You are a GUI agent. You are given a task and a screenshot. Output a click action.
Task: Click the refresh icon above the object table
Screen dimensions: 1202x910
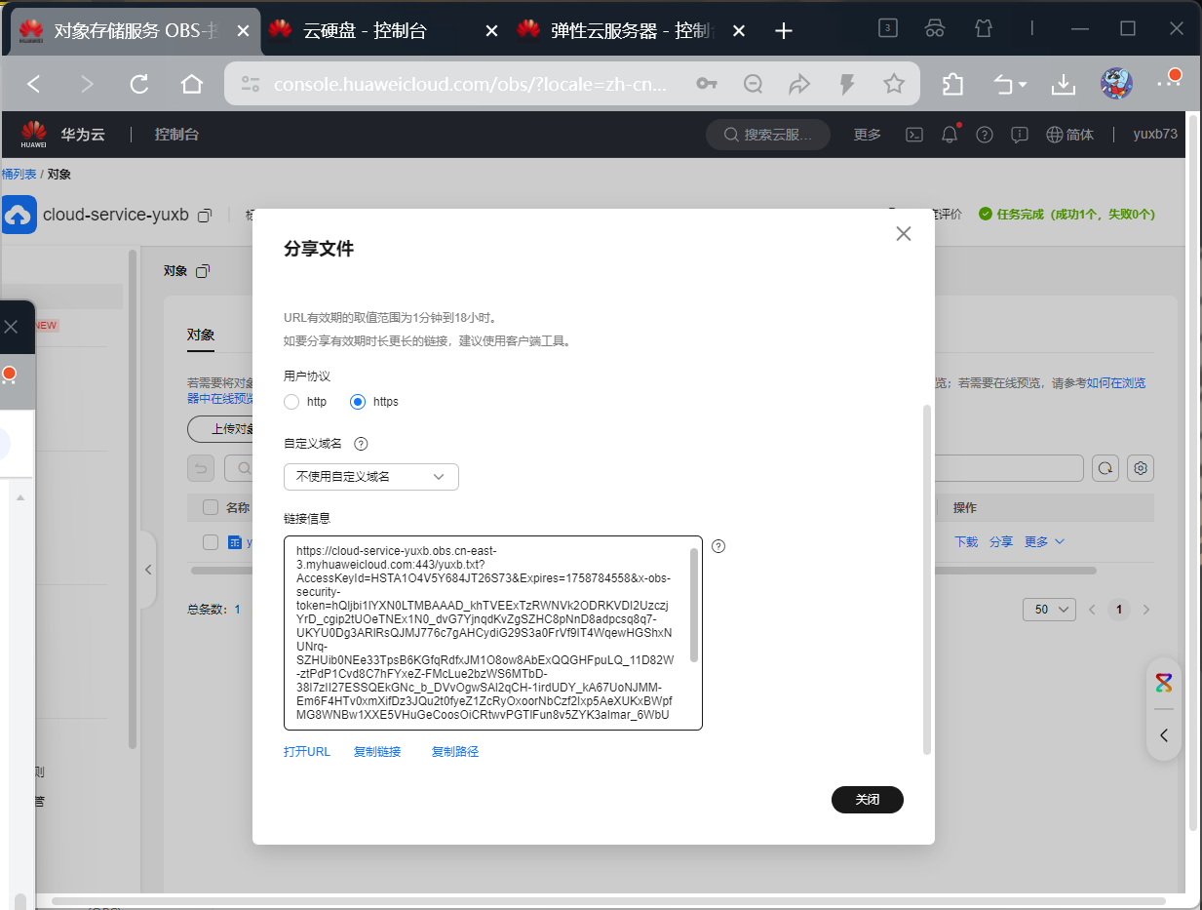point(1105,468)
